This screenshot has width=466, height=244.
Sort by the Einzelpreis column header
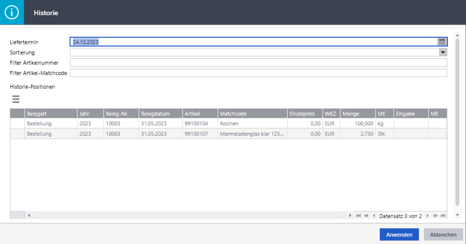tap(305, 114)
